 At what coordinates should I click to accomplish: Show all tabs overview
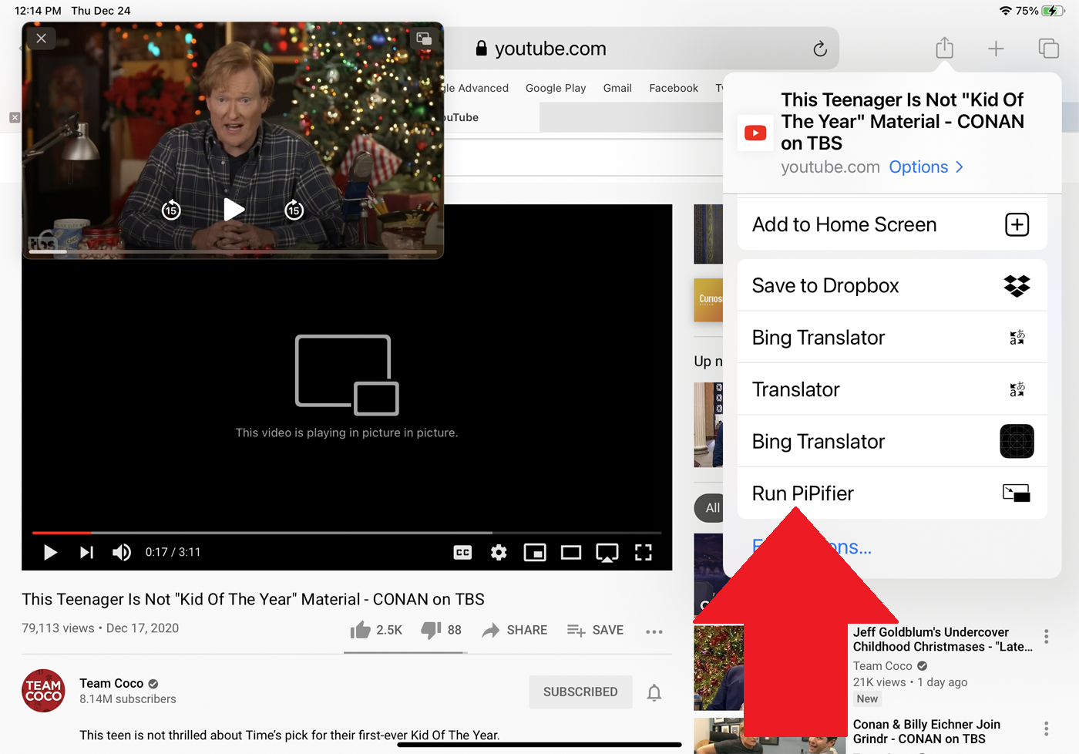coord(1049,49)
